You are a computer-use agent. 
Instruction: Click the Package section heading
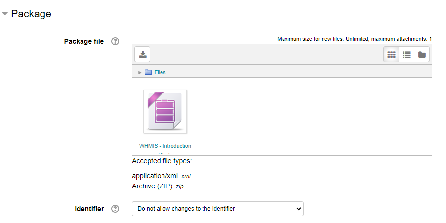pyautogui.click(x=31, y=14)
